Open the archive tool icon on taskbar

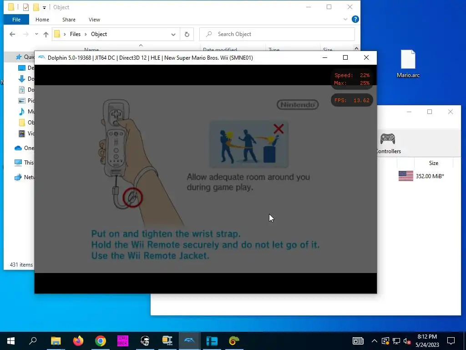pyautogui.click(x=167, y=341)
